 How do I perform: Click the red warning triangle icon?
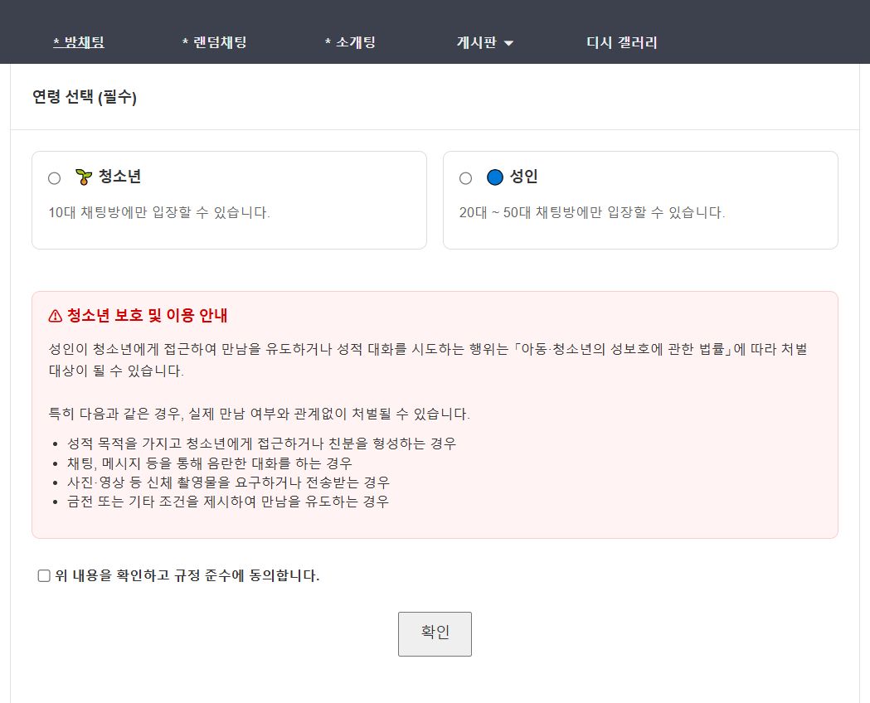click(x=56, y=316)
